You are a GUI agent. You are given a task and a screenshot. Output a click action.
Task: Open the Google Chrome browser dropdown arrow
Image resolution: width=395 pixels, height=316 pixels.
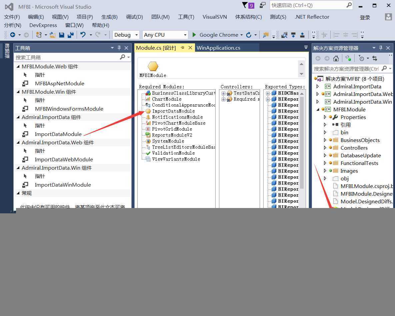[x=241, y=35]
